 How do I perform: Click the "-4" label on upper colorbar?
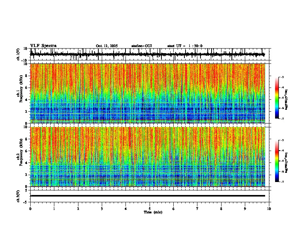282,88
